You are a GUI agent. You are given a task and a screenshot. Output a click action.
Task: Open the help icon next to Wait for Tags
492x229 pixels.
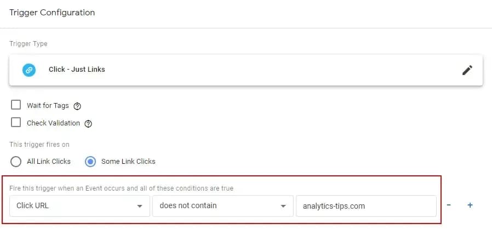point(77,106)
